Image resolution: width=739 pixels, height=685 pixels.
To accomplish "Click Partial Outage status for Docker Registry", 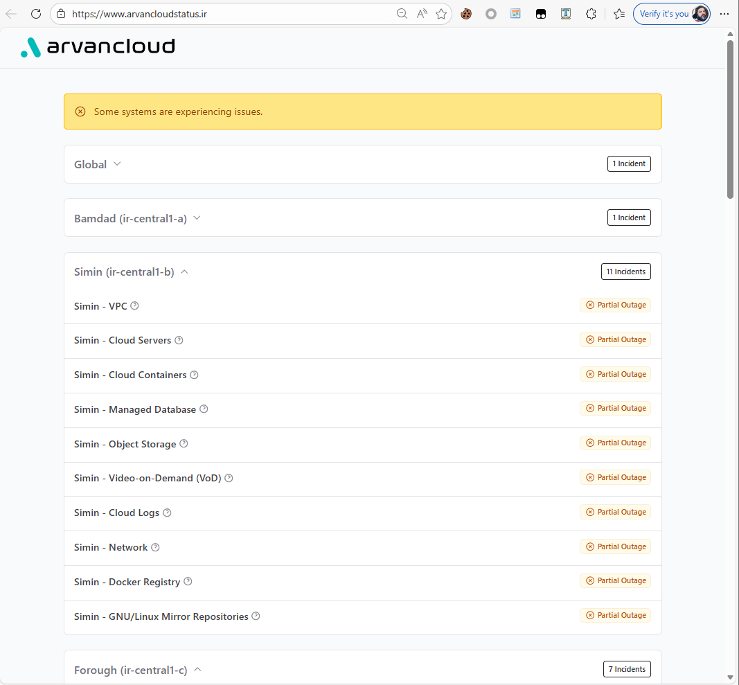I will (616, 580).
